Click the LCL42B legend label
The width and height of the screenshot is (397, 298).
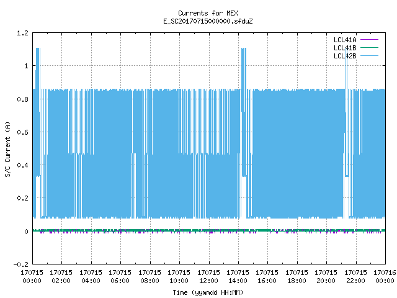pyautogui.click(x=345, y=56)
